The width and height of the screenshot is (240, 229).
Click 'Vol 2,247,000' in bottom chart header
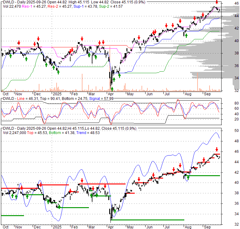14,133
